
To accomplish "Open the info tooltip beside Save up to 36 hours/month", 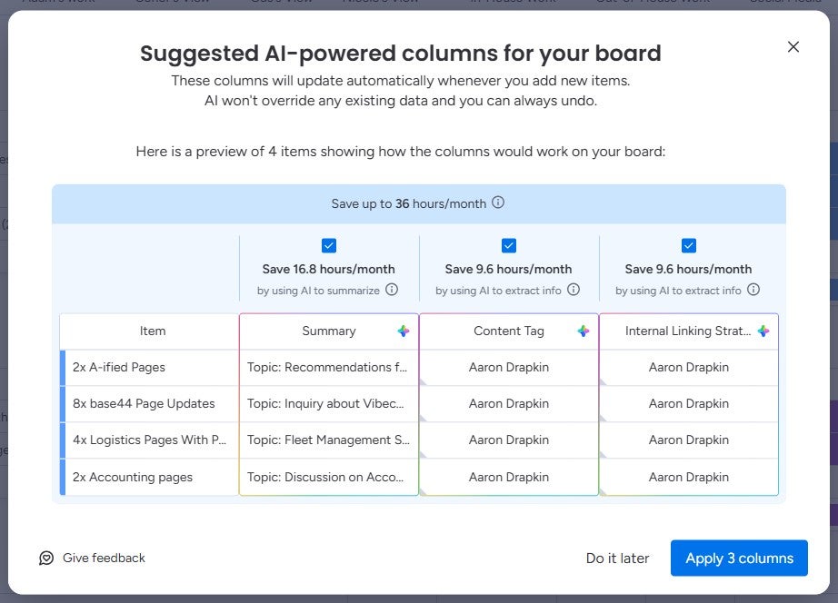I will click(497, 203).
